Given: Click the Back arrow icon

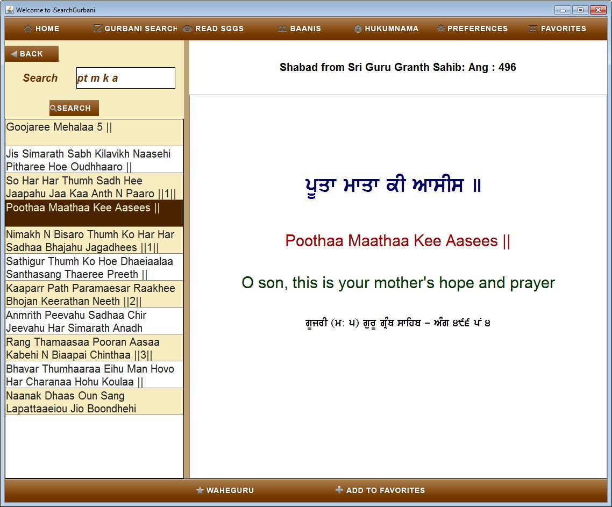Looking at the screenshot, I should click(14, 54).
